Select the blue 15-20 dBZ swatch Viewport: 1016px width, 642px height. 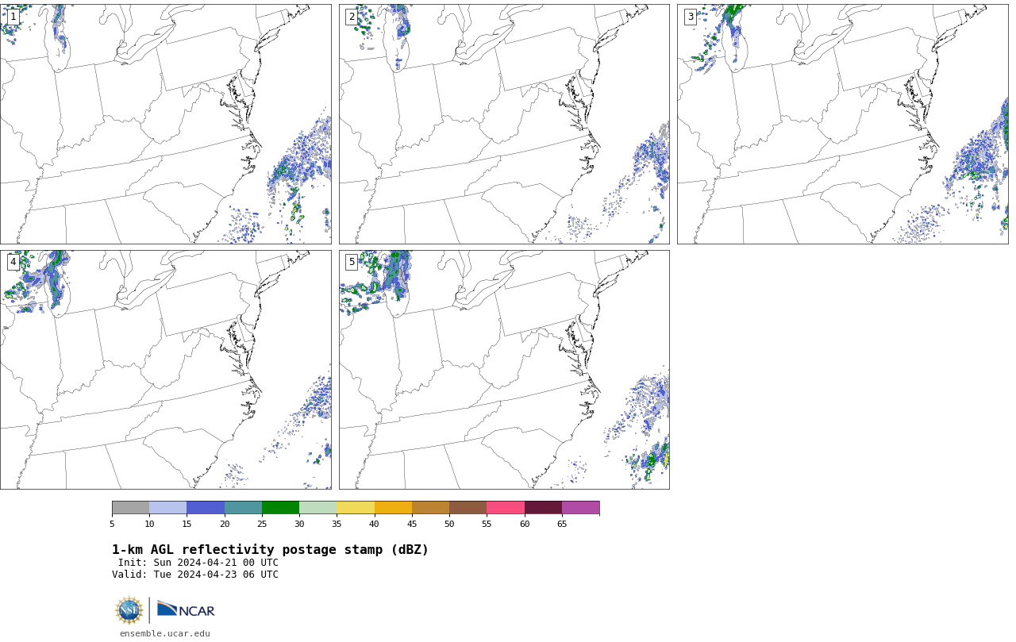point(206,508)
